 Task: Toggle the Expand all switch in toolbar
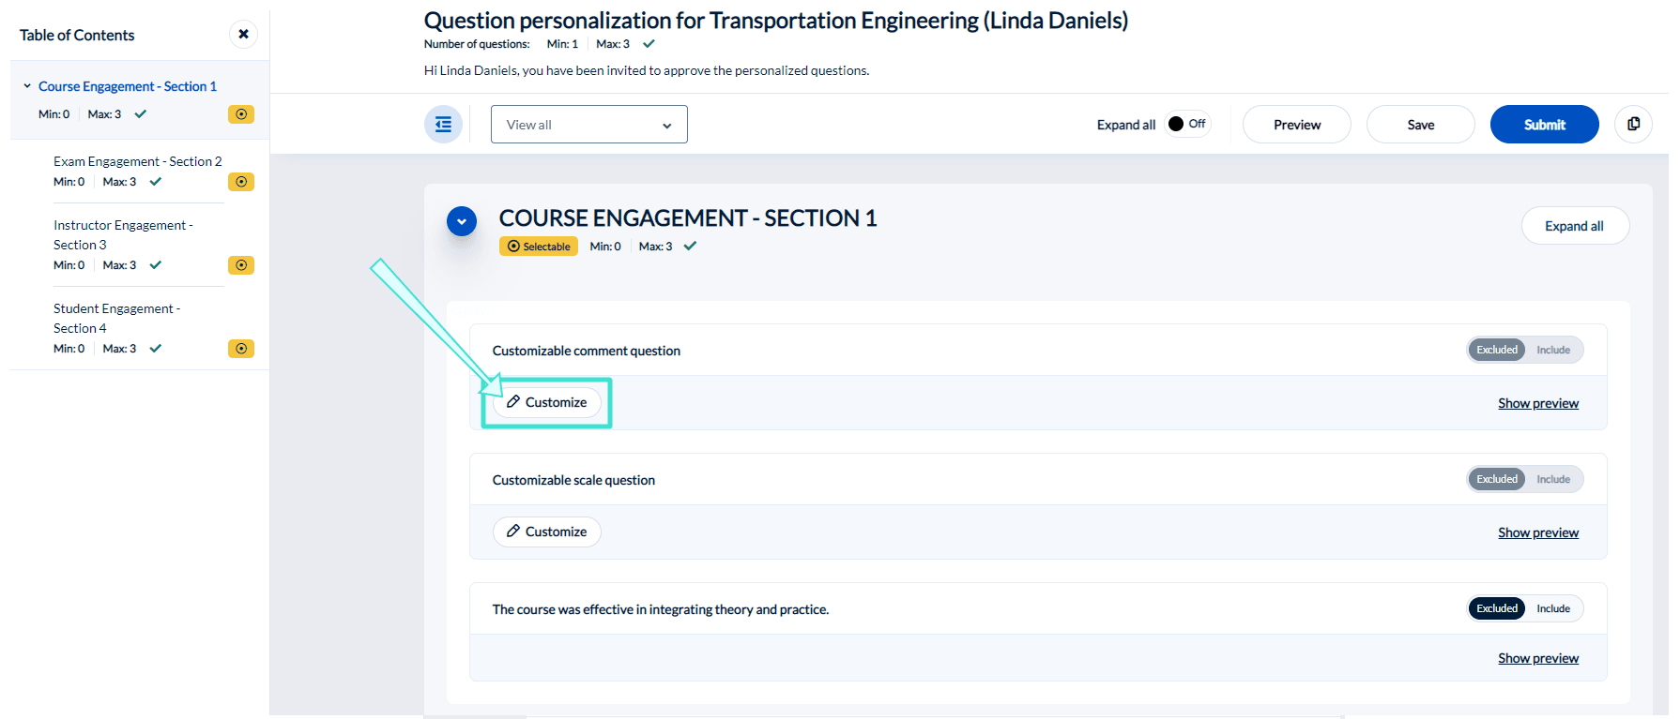pyautogui.click(x=1187, y=124)
